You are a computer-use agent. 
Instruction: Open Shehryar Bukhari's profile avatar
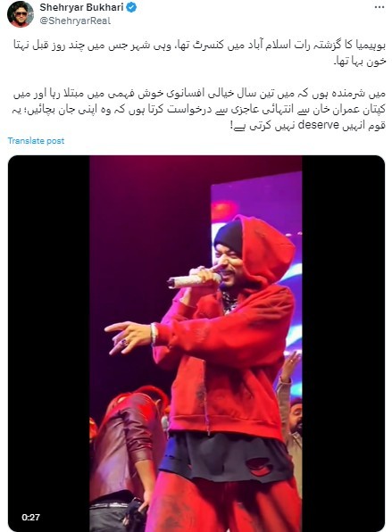click(21, 14)
